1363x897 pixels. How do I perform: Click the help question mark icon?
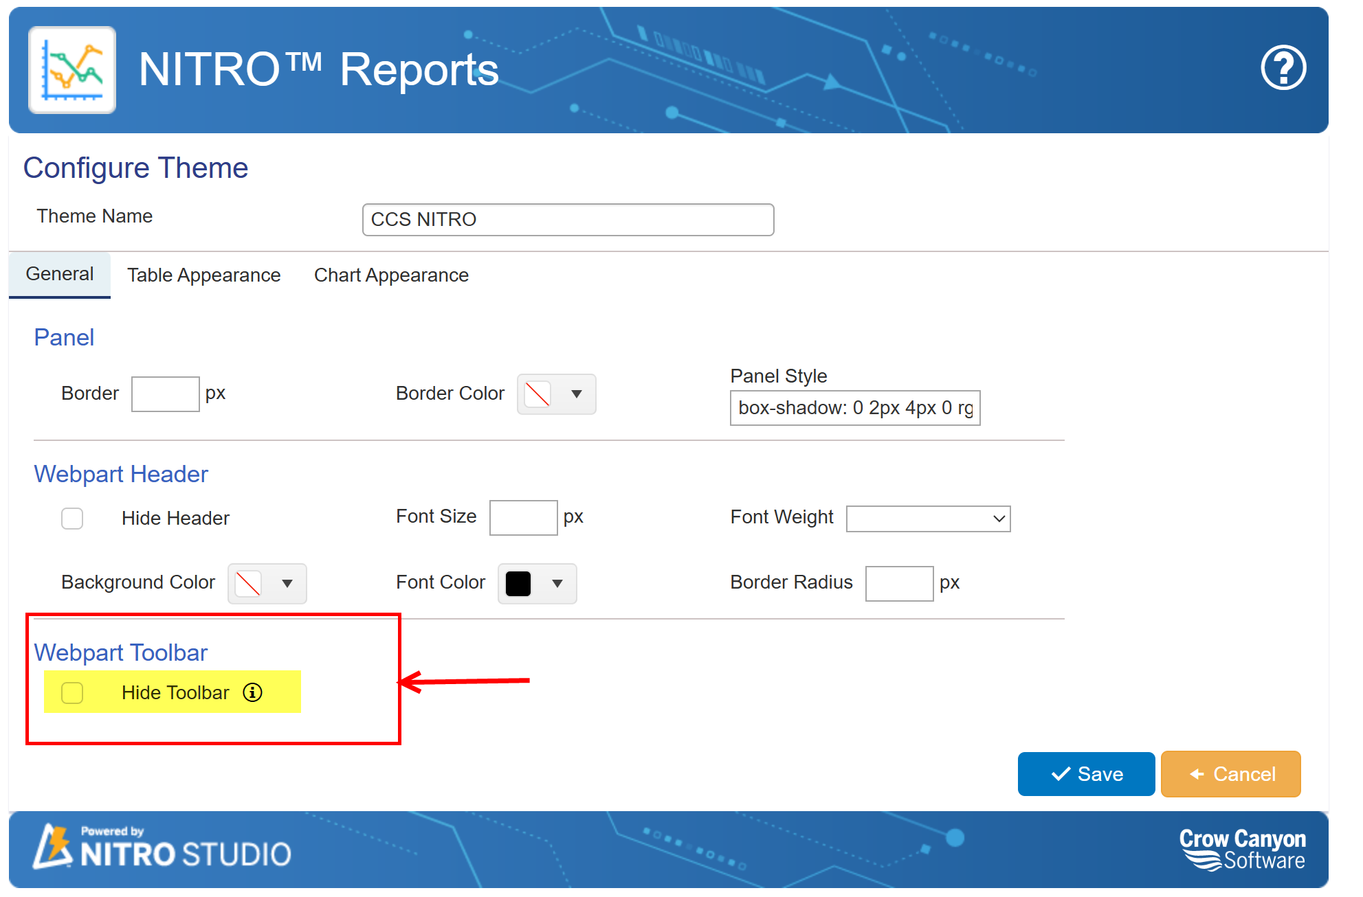tap(1283, 67)
